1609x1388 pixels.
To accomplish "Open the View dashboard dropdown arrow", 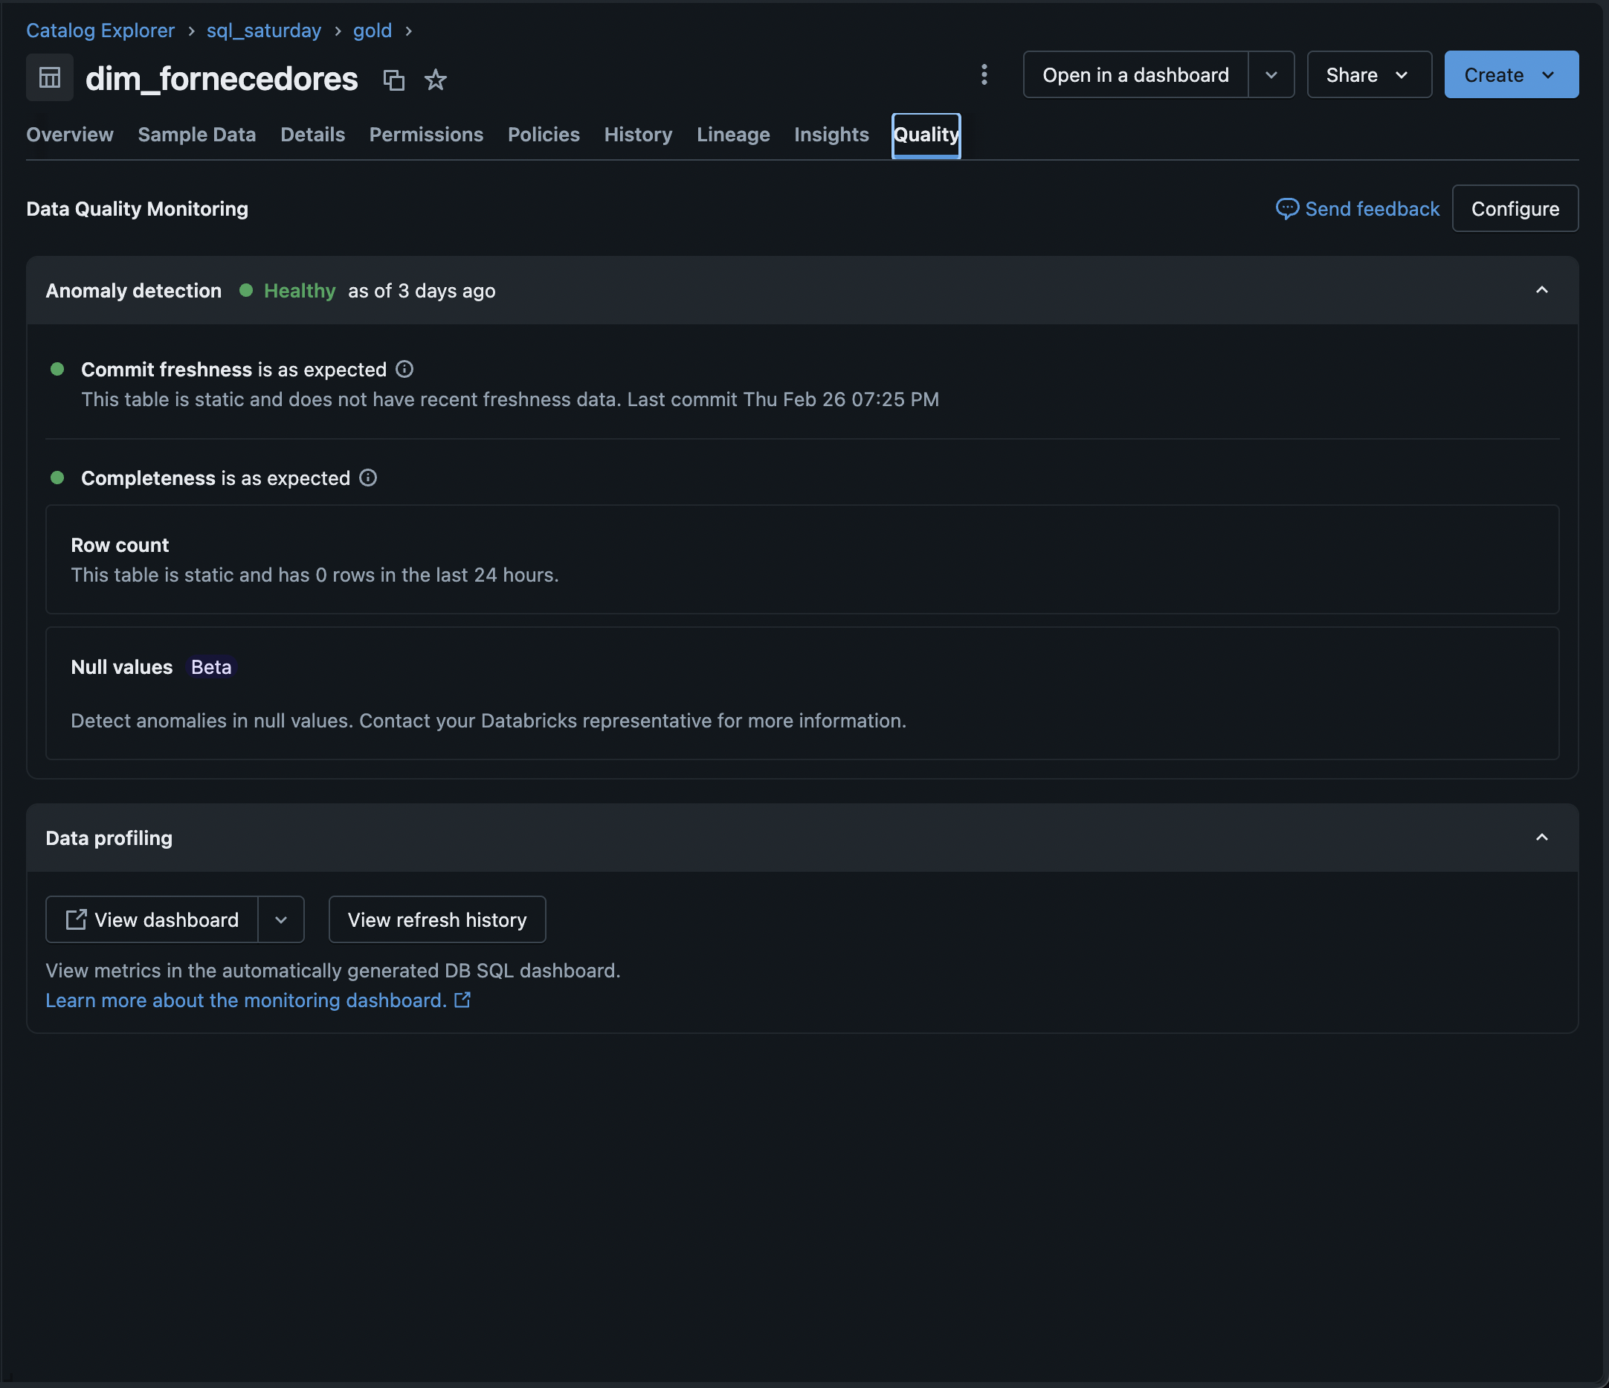I will point(281,919).
